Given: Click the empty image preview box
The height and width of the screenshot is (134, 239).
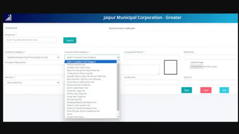Looking at the screenshot, I should click(171, 67).
